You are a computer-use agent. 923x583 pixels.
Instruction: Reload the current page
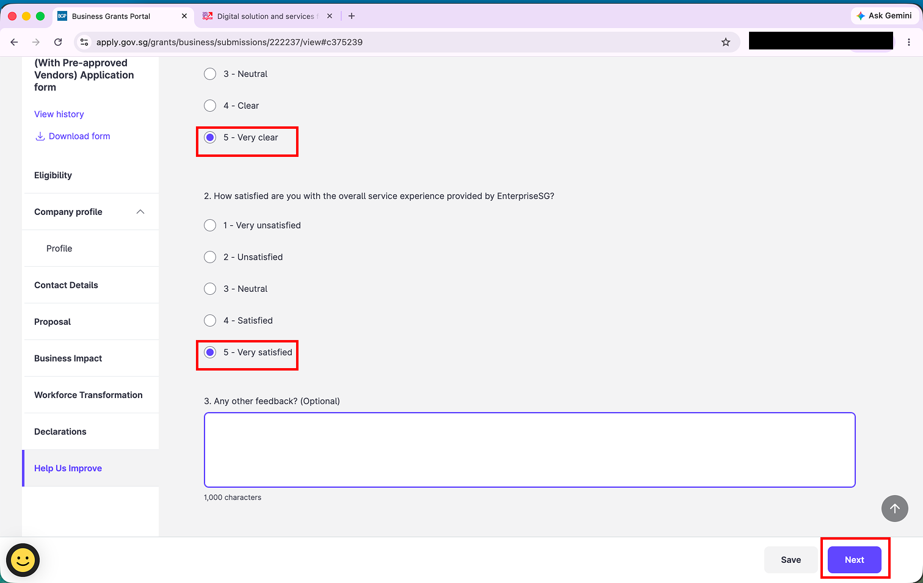tap(58, 42)
